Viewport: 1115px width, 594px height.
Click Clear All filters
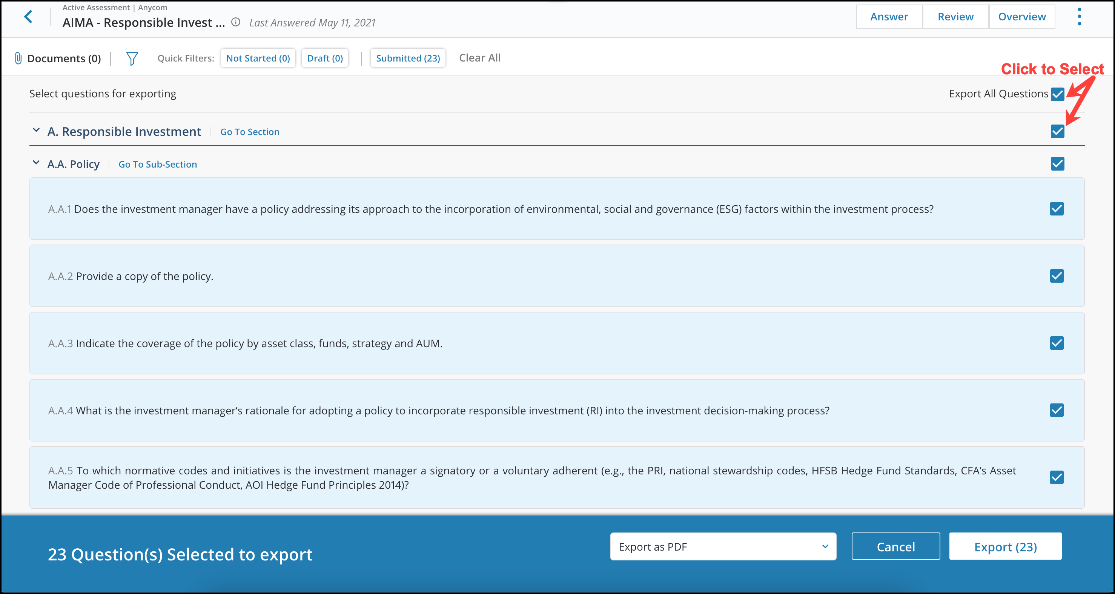point(479,58)
